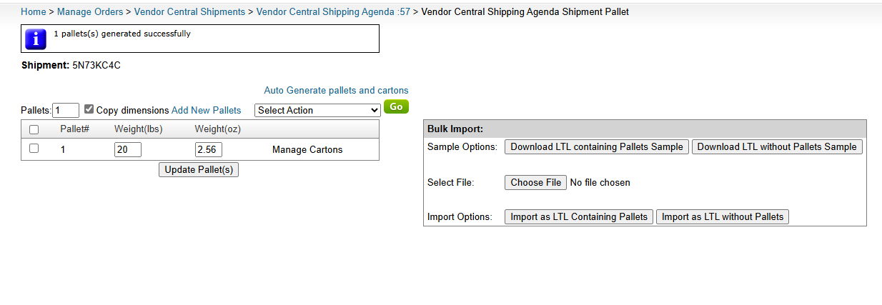This screenshot has height=305, width=882.
Task: Go to Manage Orders breadcrumb
Action: (92, 12)
